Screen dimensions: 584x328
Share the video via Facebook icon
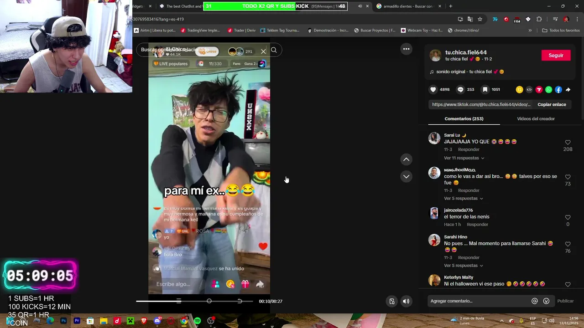tap(558, 90)
